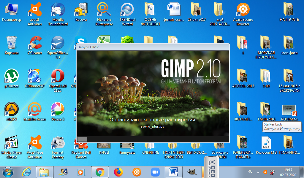The height and width of the screenshot is (178, 304).
Task: Select the Packard Bell Games label
Action: (81, 155)
